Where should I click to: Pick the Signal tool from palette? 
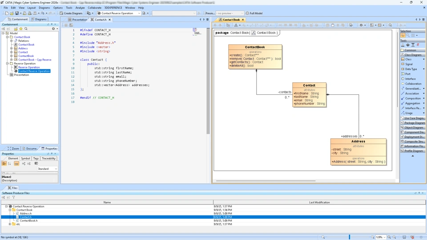tap(409, 64)
